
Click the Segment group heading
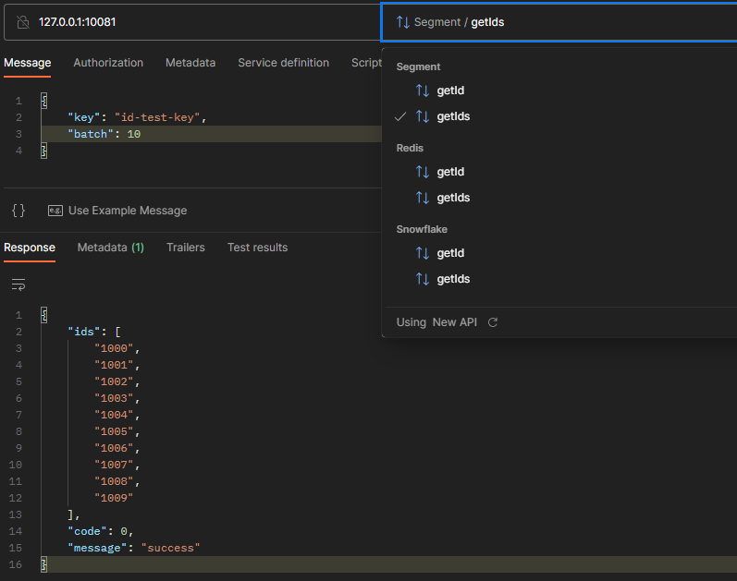pos(418,67)
